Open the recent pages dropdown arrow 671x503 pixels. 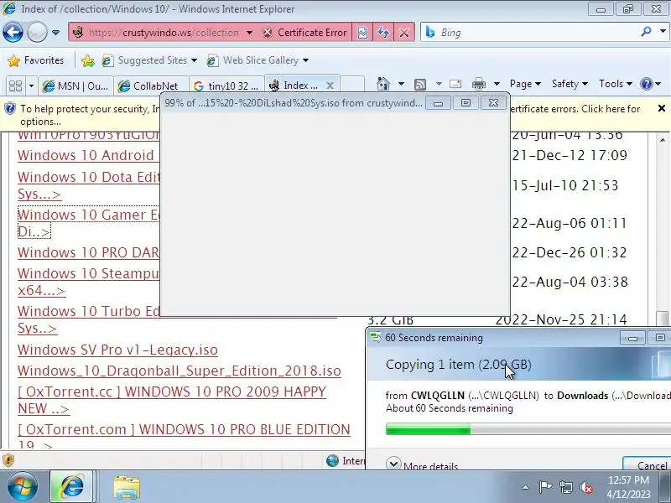(55, 33)
